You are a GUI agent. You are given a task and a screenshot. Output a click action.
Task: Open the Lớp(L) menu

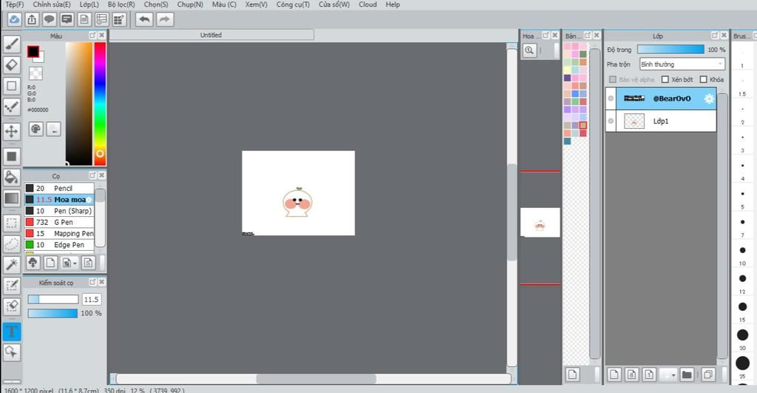pyautogui.click(x=89, y=4)
